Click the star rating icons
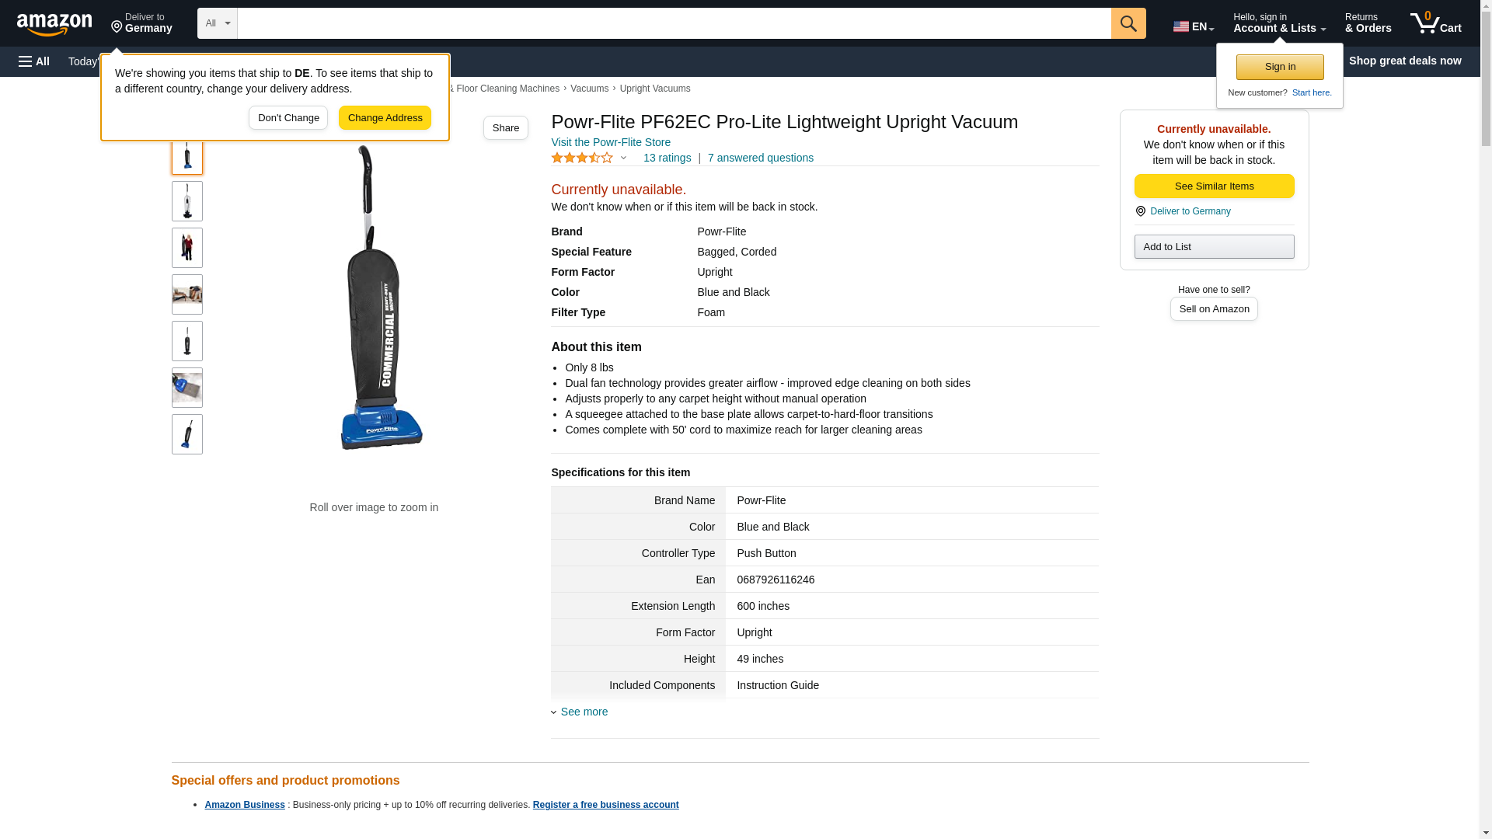Viewport: 1492px width, 839px height. [x=582, y=158]
